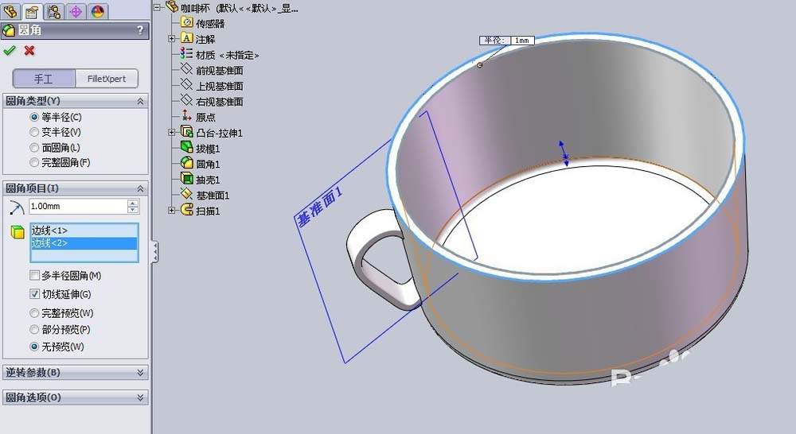Viewport: 796px width, 434px height.
Task: Click the 注解 annotations icon
Action: click(x=187, y=38)
